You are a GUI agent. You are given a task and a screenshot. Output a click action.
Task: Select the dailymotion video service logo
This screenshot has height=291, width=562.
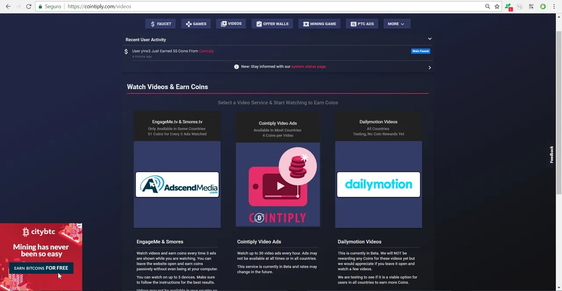tap(378, 185)
